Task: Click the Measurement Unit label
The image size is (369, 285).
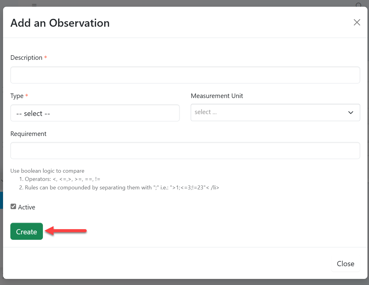Action: coord(217,96)
